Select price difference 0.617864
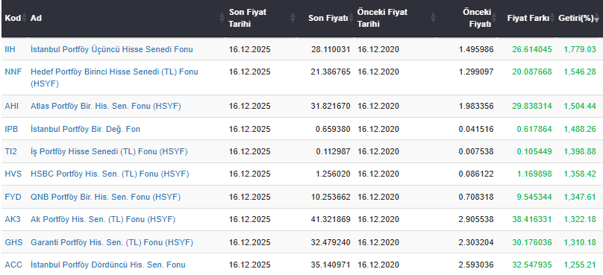The height and width of the screenshot is (275, 603). point(534,129)
